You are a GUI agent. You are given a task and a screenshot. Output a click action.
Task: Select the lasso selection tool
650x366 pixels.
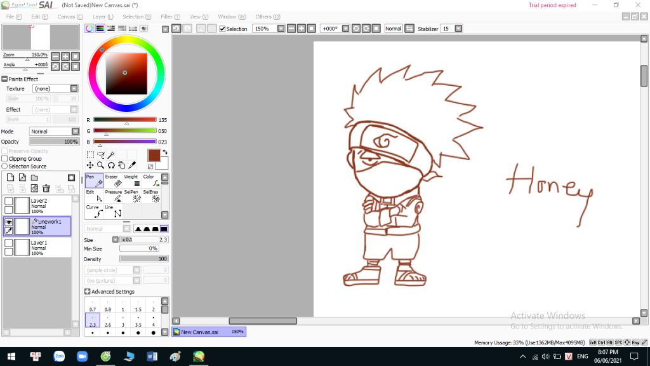tap(101, 155)
